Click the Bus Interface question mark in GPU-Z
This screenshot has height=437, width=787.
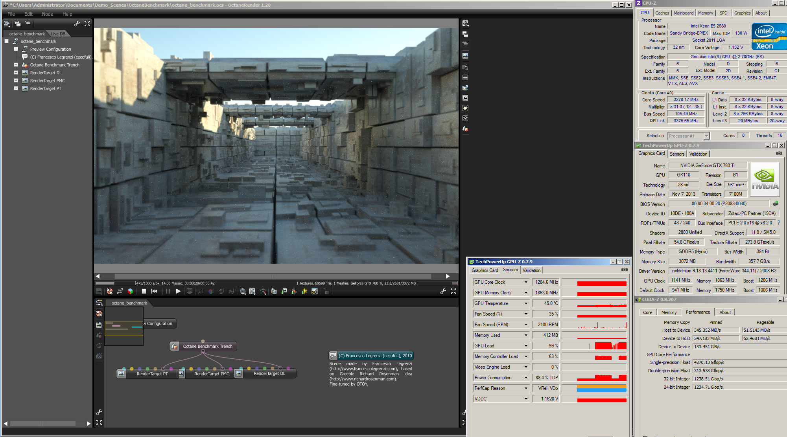779,223
